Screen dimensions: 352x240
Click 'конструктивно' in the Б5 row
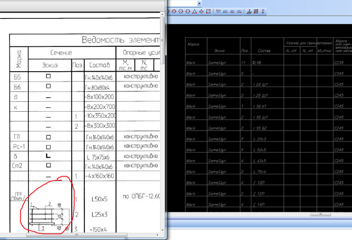coord(141,77)
